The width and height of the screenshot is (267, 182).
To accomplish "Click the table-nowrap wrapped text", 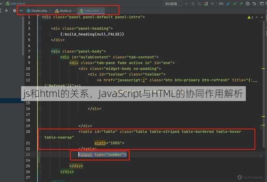I will (59, 137).
